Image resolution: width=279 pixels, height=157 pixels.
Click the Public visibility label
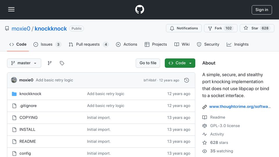(x=76, y=28)
